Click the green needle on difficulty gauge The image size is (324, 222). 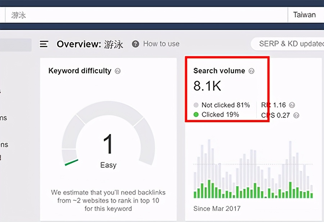click(72, 163)
